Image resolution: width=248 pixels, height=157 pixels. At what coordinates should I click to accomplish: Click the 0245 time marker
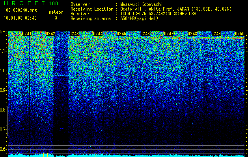[x=121, y=34]
